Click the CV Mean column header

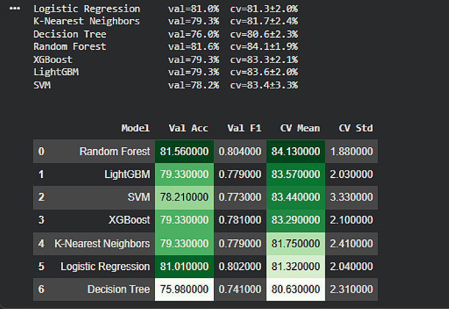(x=300, y=128)
